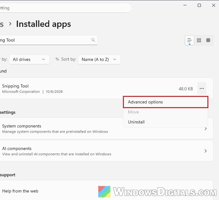Screen dimensions: 219x200
Task: Minimize the Settings window
Action: [x=185, y=5]
